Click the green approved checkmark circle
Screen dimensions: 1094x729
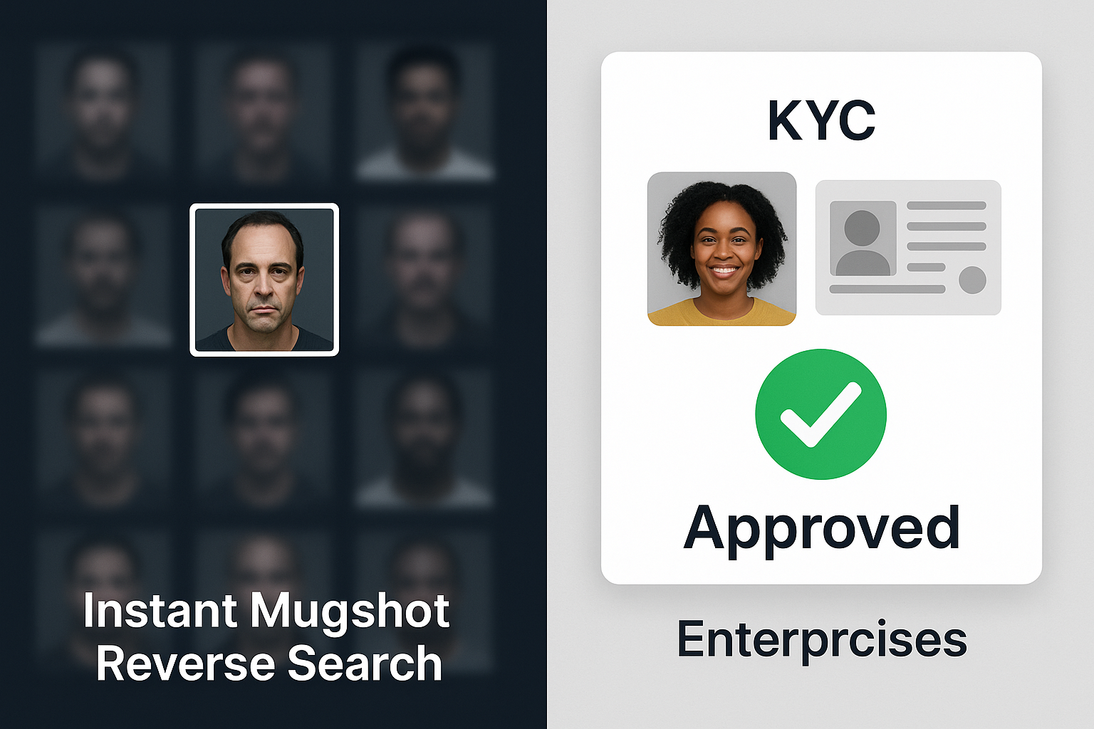(820, 414)
